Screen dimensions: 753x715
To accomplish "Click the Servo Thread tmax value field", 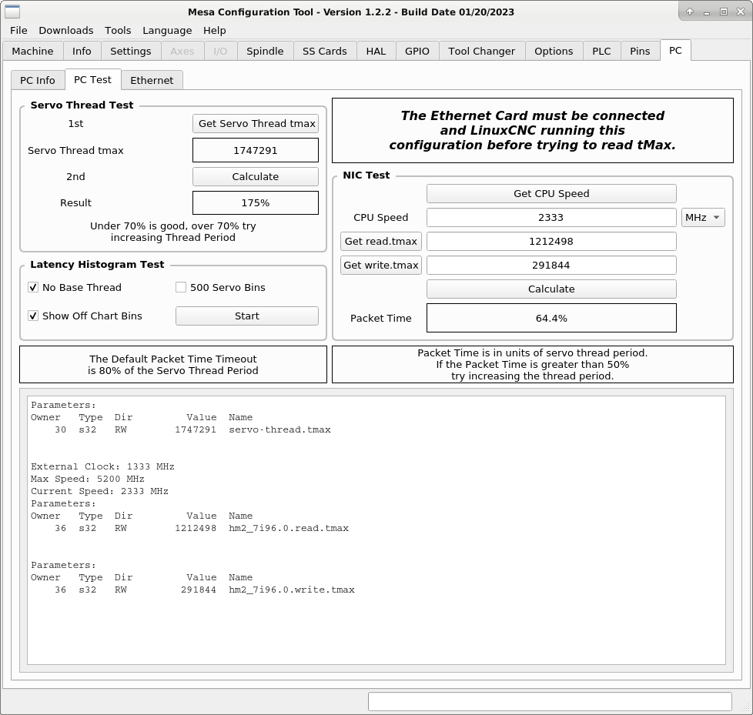I will pos(255,151).
